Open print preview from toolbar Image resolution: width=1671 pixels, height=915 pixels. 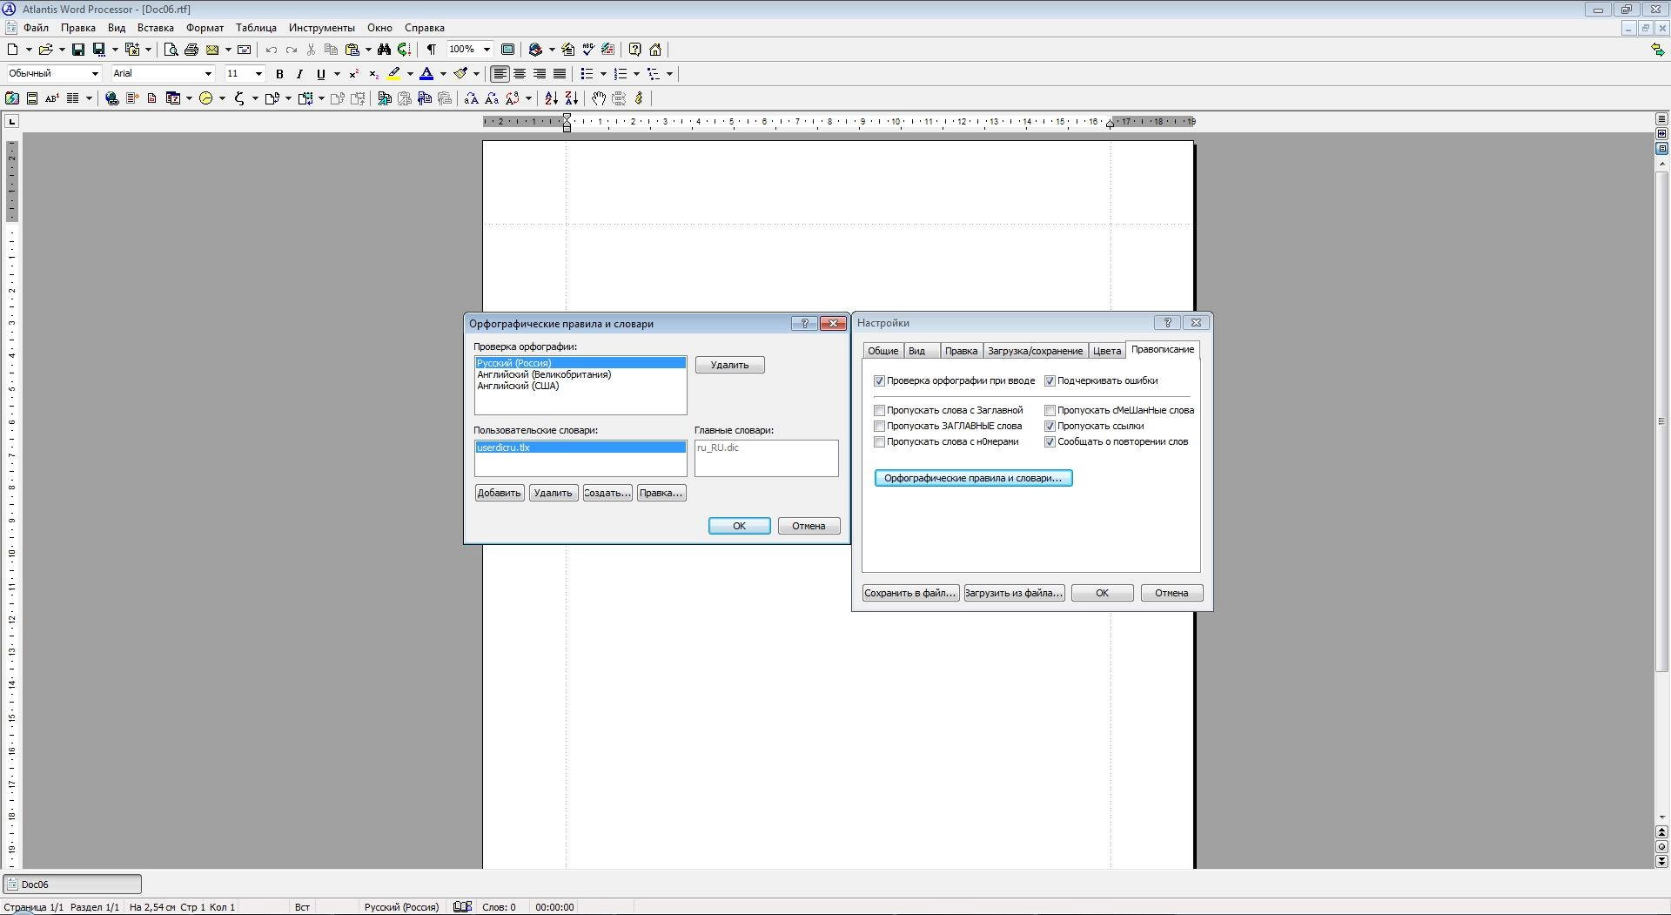point(171,50)
